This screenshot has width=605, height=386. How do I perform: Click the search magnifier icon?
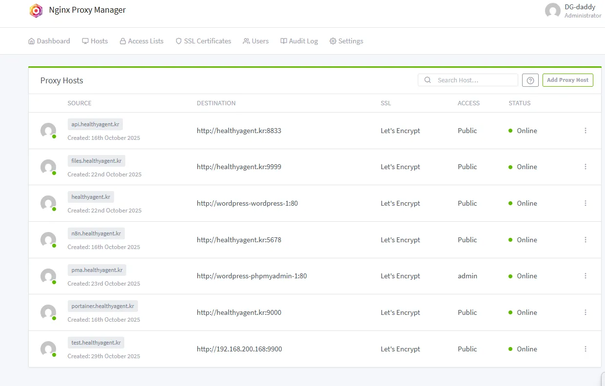(x=428, y=80)
